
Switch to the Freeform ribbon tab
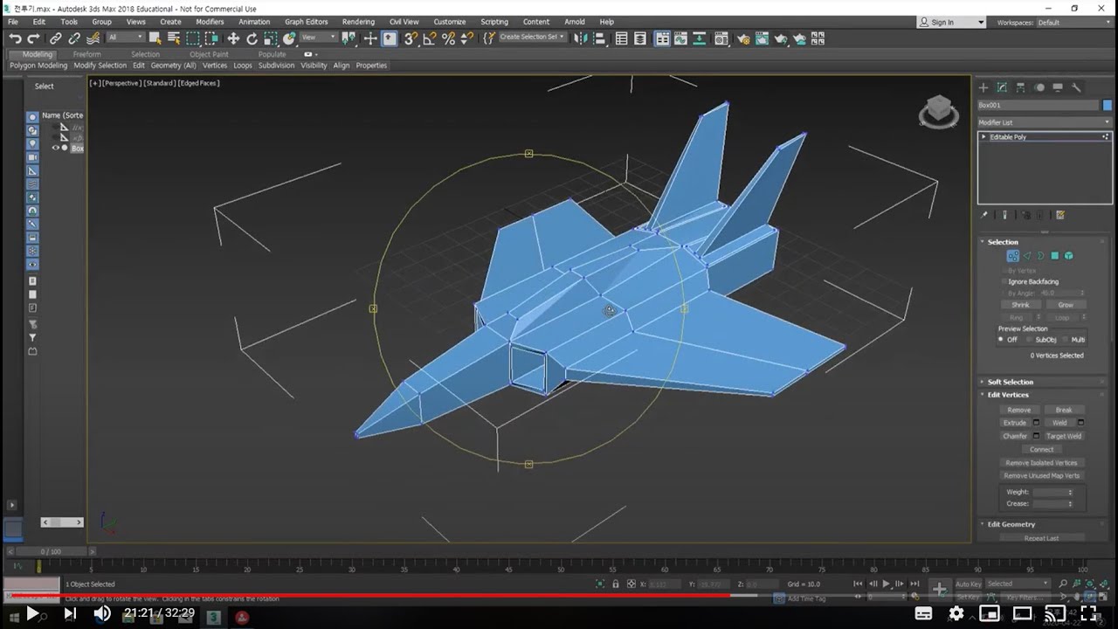coord(86,54)
